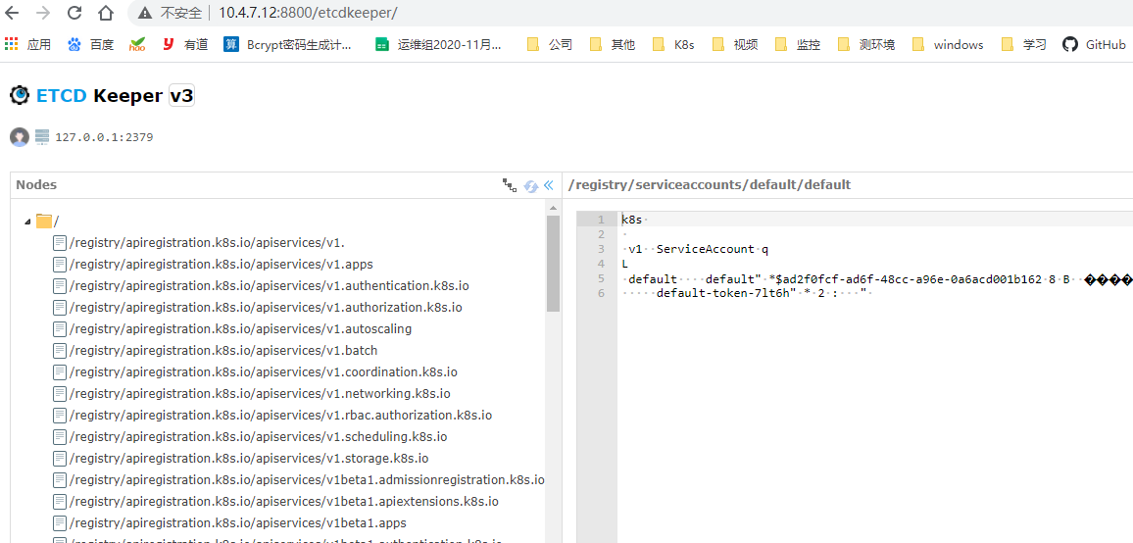Click the key path /registry/serviceaccounts/default/default
The image size is (1133, 543).
tap(710, 185)
